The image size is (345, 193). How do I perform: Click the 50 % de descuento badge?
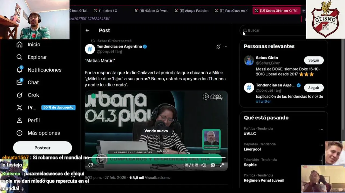coord(58,107)
